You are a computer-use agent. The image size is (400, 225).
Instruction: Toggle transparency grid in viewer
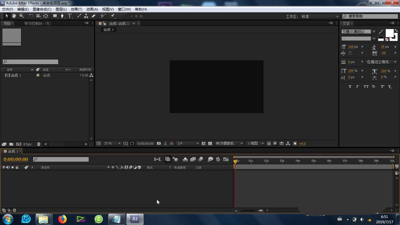click(210, 144)
